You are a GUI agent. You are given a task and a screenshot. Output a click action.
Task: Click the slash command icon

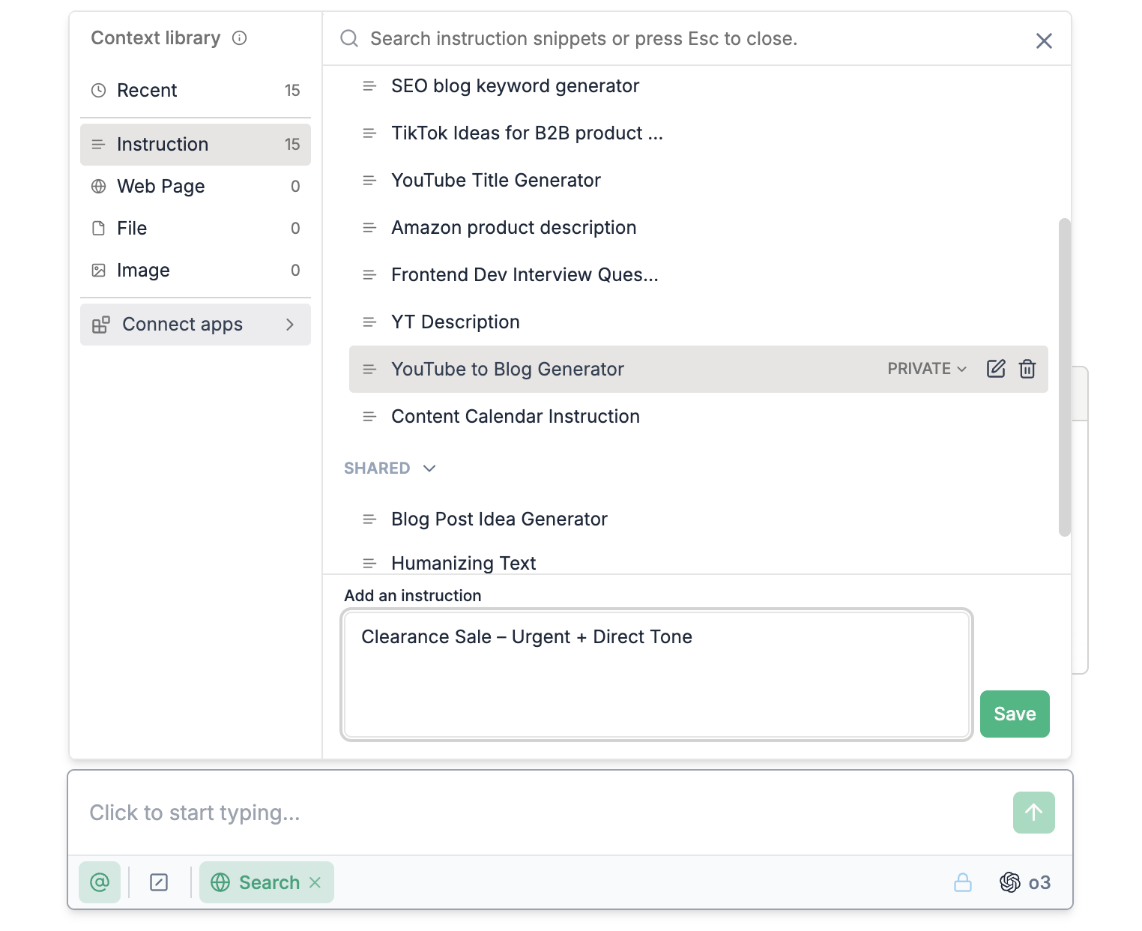point(159,882)
